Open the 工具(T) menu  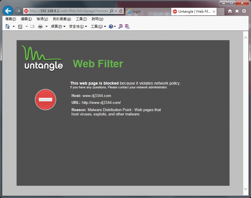(81, 19)
